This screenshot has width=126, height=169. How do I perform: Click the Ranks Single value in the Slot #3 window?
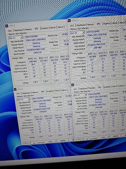click(70, 104)
